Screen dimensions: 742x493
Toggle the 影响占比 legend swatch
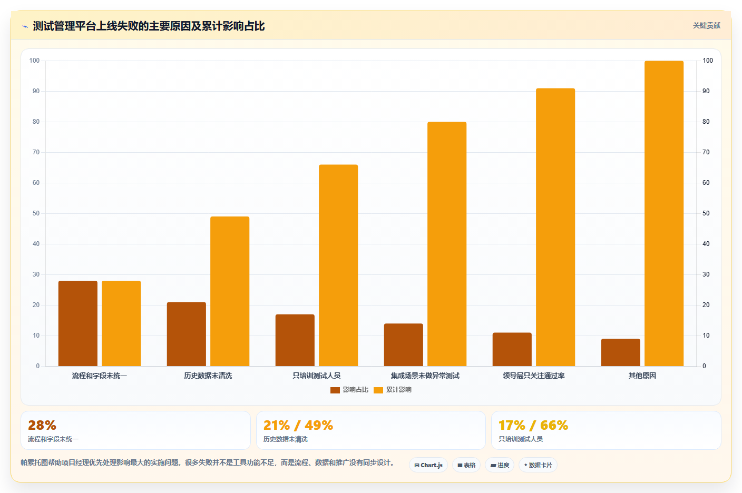click(335, 390)
